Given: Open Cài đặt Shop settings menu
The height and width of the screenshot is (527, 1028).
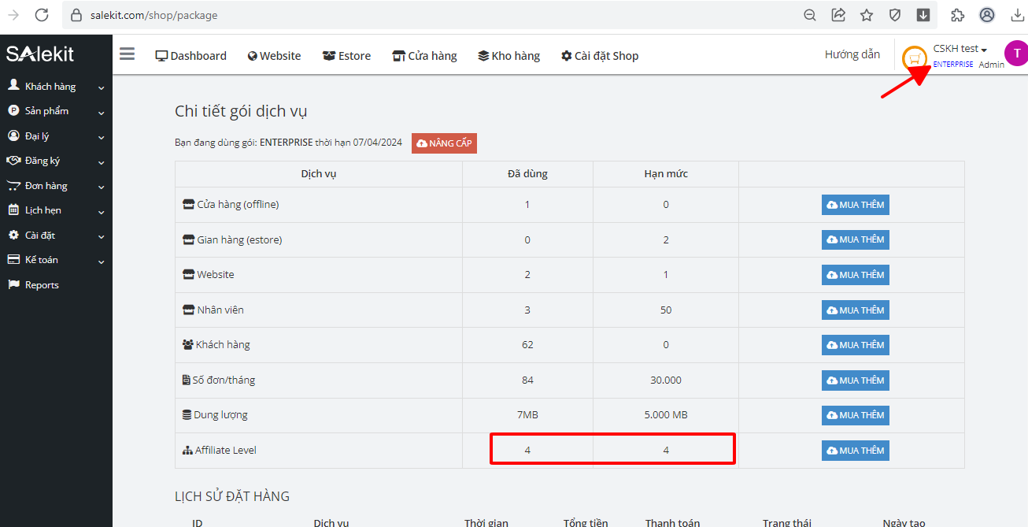Looking at the screenshot, I should click(x=599, y=56).
